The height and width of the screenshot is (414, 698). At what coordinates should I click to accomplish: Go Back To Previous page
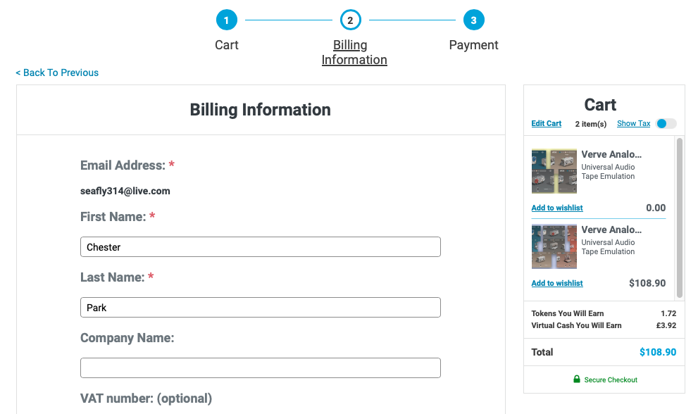tap(57, 73)
